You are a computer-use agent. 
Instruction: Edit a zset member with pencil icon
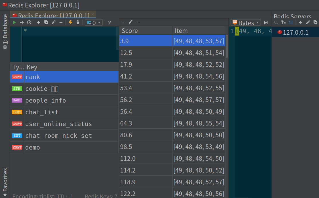tap(130, 22)
